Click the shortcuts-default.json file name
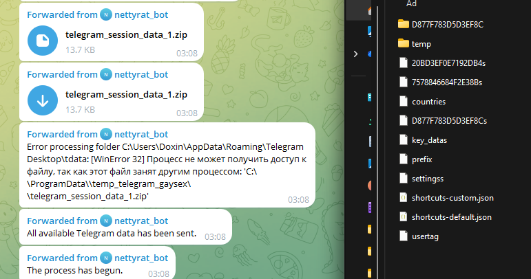This screenshot has width=531, height=279. tap(452, 217)
